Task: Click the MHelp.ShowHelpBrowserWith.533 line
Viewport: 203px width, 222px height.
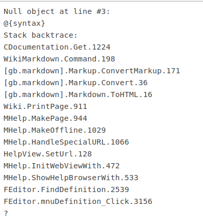Action: pos(71,178)
